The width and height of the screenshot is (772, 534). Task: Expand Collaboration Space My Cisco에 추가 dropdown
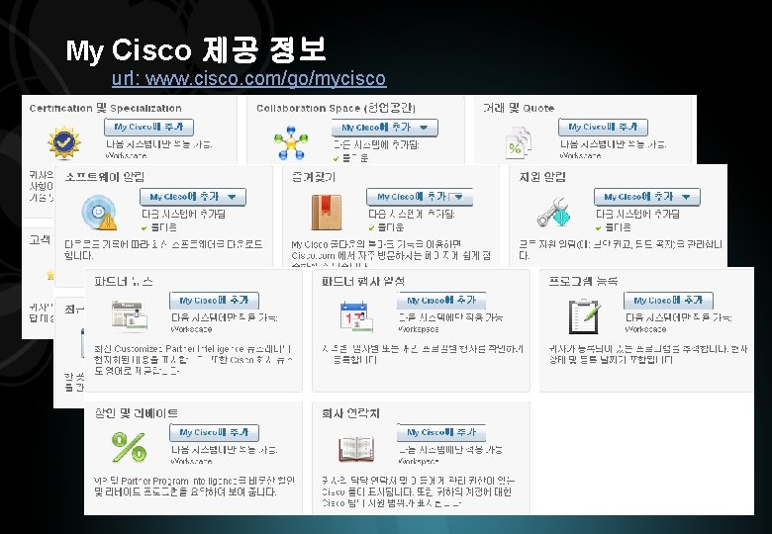click(x=424, y=128)
